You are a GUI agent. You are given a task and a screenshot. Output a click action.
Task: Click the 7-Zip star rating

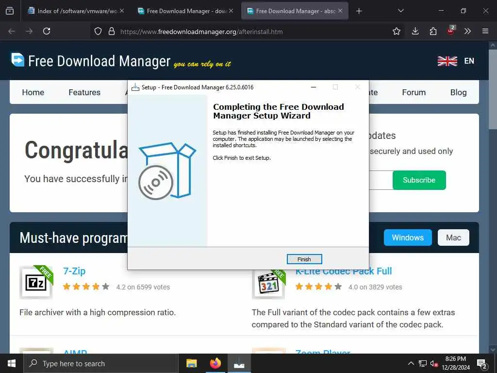pyautogui.click(x=86, y=287)
